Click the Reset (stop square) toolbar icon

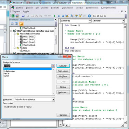point(63,16)
